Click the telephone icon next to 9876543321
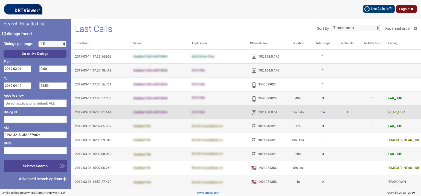This screenshot has width=421, height=196. (x=254, y=126)
